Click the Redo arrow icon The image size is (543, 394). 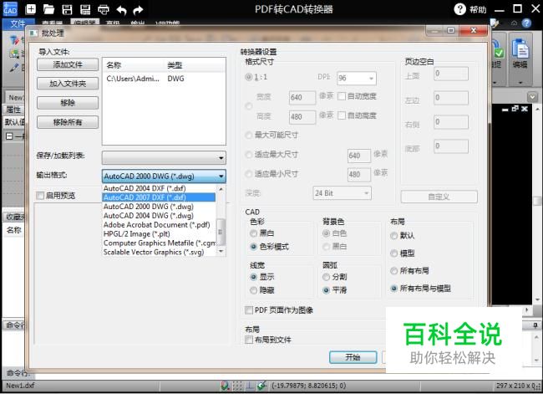[138, 10]
